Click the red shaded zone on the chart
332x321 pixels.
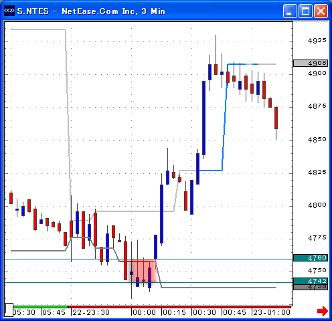[x=143, y=272]
